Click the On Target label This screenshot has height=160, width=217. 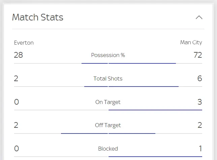[x=108, y=102]
